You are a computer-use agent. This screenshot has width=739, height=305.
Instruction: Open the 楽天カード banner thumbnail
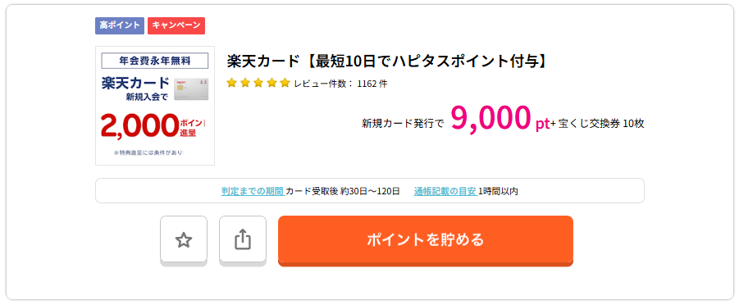(155, 106)
